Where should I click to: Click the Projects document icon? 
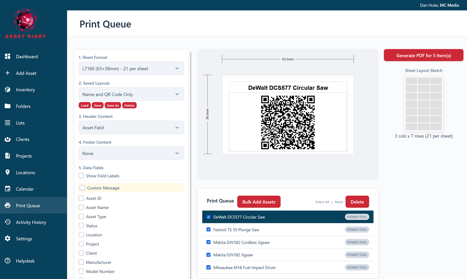coord(7,156)
